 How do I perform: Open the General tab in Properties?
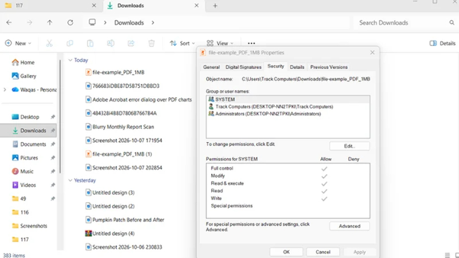click(211, 67)
